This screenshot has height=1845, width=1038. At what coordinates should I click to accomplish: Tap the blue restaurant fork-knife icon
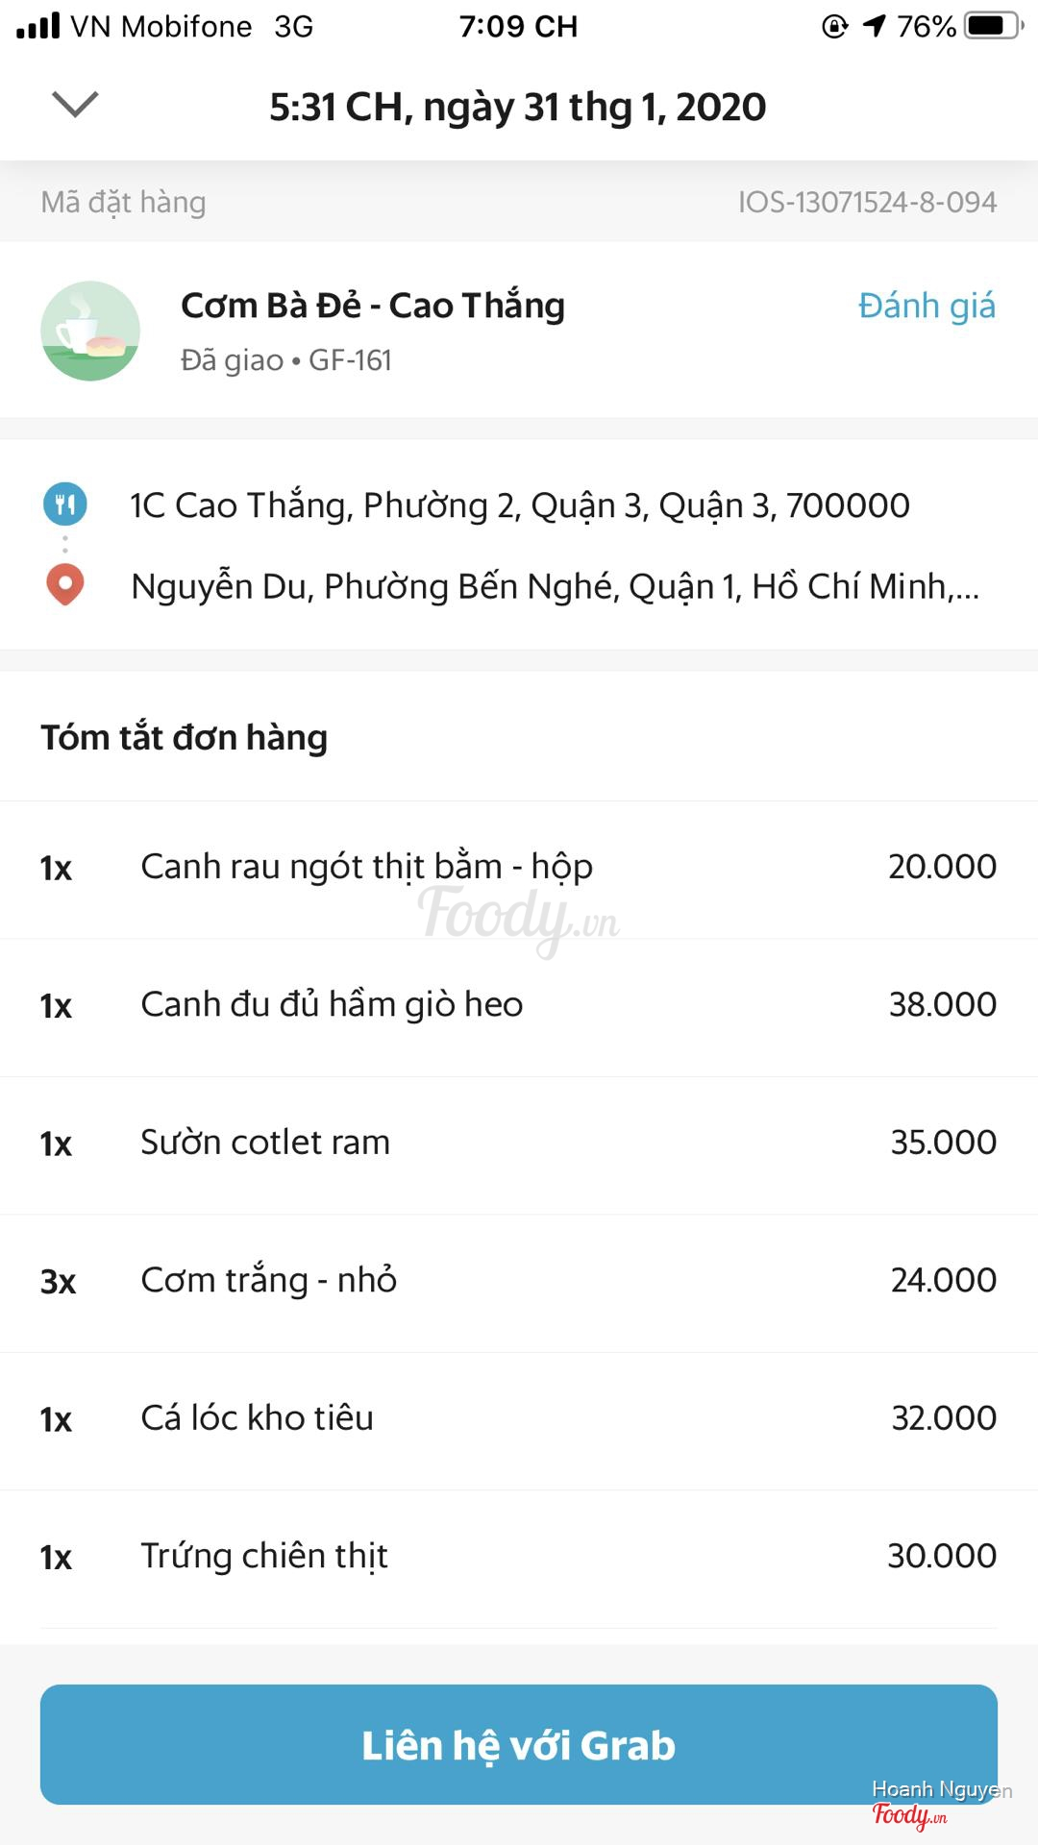click(x=65, y=504)
